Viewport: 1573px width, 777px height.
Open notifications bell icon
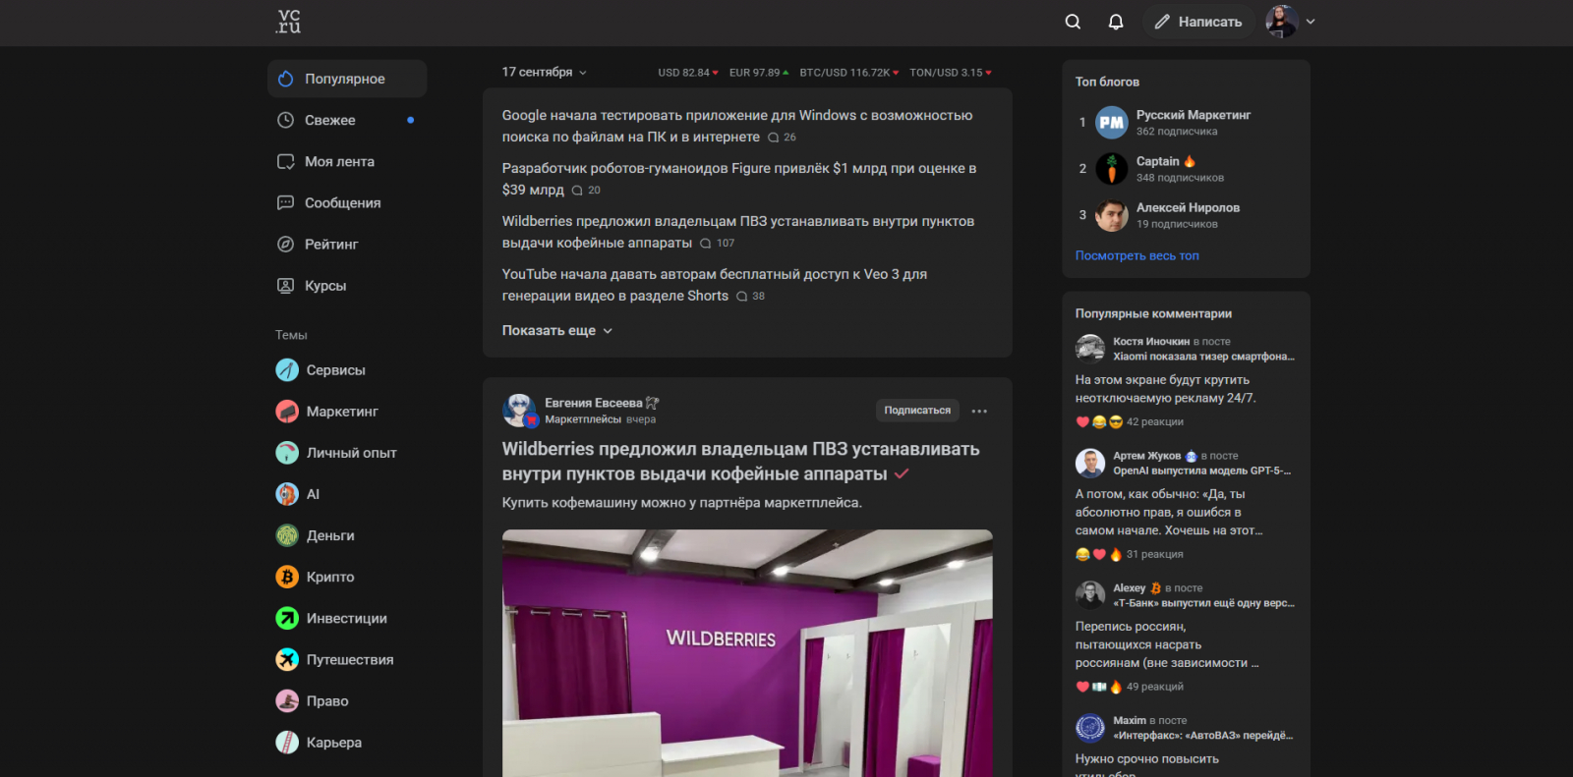(x=1116, y=22)
